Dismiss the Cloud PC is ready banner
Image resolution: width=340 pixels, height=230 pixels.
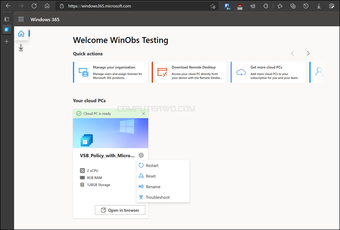point(143,114)
